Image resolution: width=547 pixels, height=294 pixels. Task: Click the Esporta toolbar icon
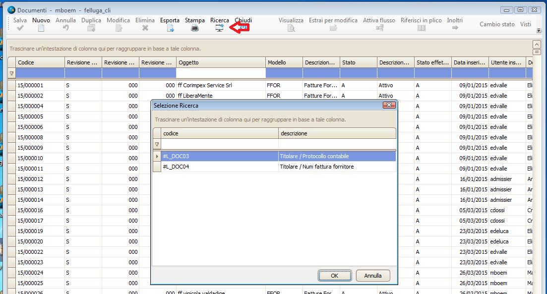click(x=170, y=28)
